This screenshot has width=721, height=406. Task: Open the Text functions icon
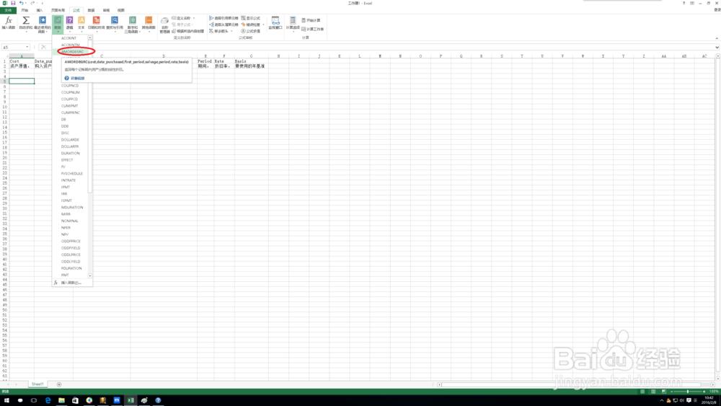click(x=81, y=24)
